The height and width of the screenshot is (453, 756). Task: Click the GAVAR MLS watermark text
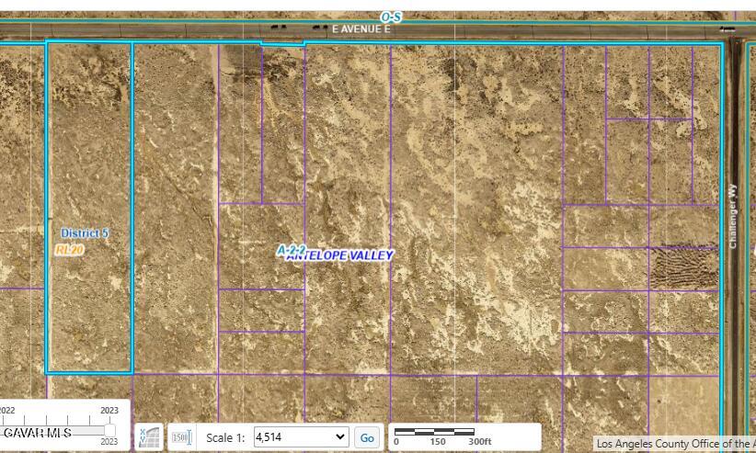click(37, 432)
